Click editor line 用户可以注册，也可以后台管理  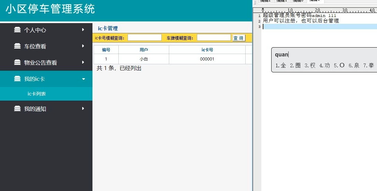tap(301, 21)
